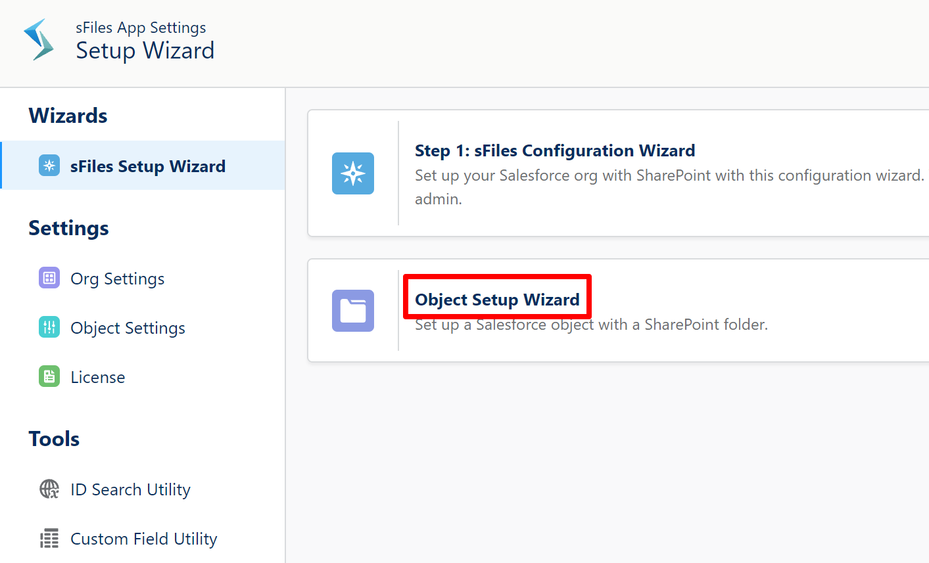Open Step 1: sFiles Configuration Wizard link
This screenshot has height=563, width=929.
pyautogui.click(x=555, y=150)
